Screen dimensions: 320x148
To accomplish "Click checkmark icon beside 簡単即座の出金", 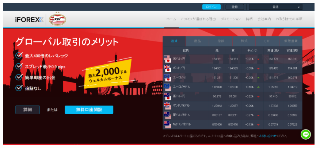I will [x=19, y=77].
